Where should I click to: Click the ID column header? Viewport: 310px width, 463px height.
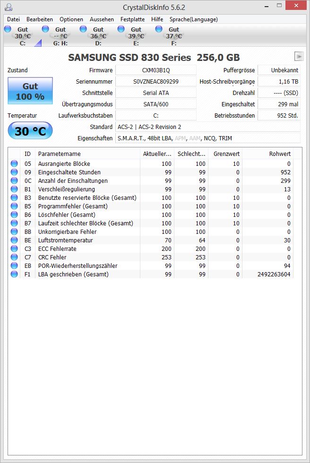[28, 154]
